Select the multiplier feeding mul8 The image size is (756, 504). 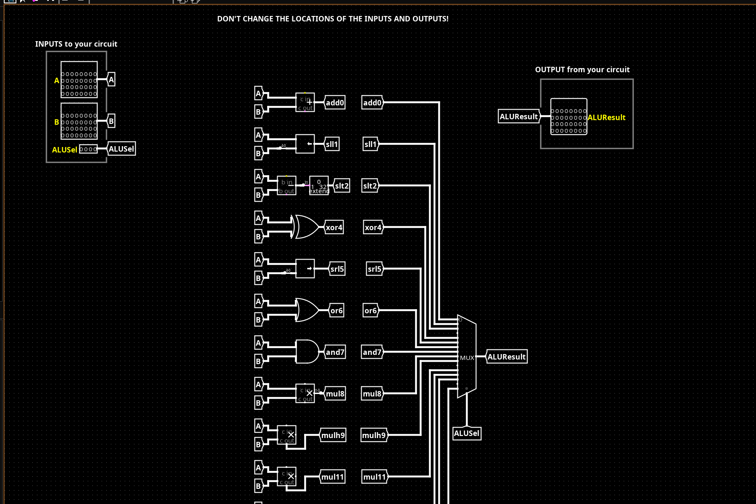click(305, 394)
